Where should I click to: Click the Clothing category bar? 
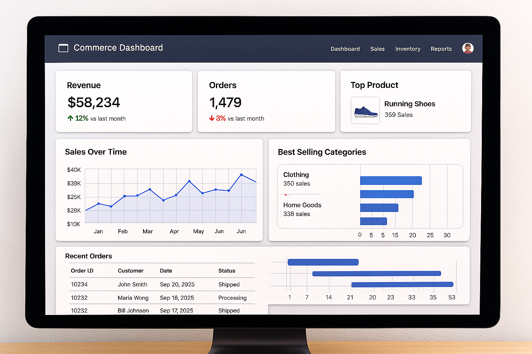[391, 180]
